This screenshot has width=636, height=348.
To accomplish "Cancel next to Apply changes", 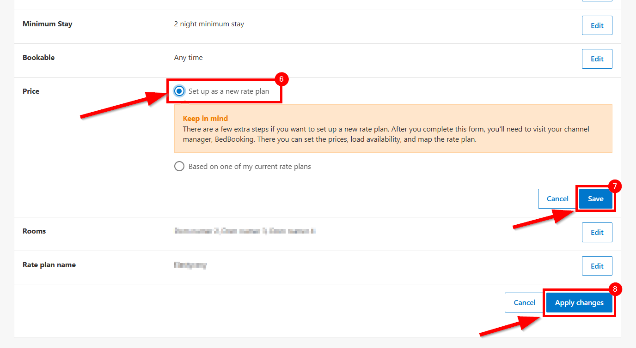I will 524,303.
